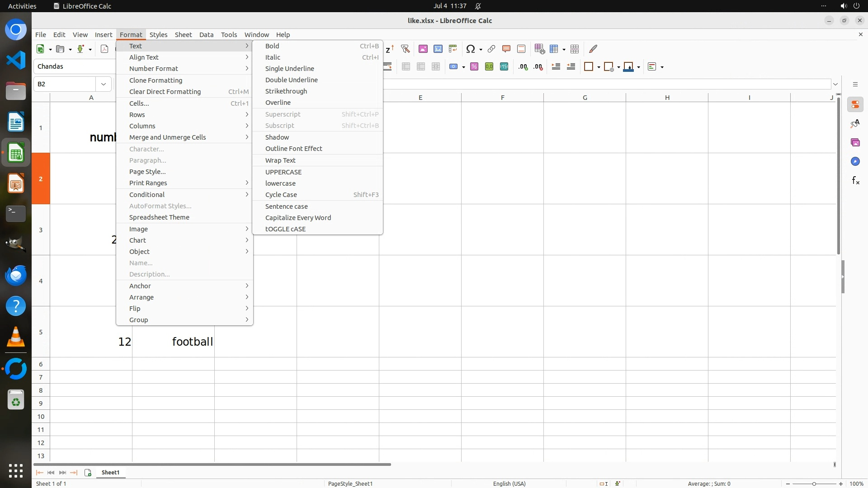The height and width of the screenshot is (488, 868).
Task: Open the Functions fx sidebar panel icon
Action: pos(855,181)
